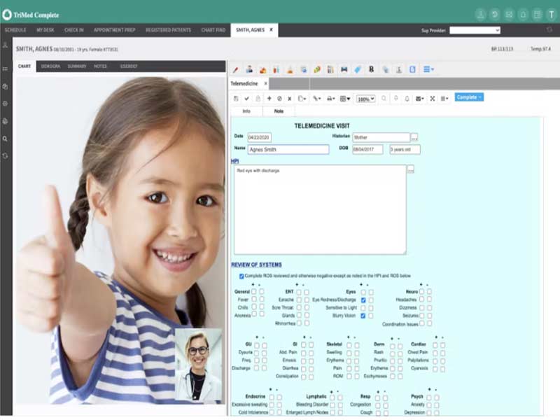
Task: Click the pin icon in note toolbar
Action: 395,98
